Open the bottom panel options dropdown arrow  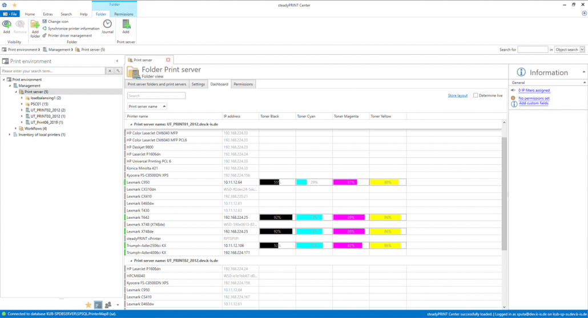[x=118, y=305]
